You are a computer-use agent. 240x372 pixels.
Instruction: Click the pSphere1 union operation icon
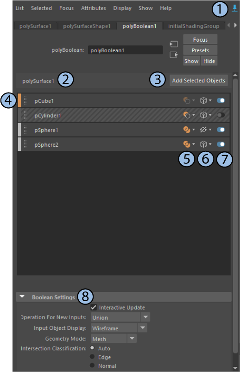187,130
